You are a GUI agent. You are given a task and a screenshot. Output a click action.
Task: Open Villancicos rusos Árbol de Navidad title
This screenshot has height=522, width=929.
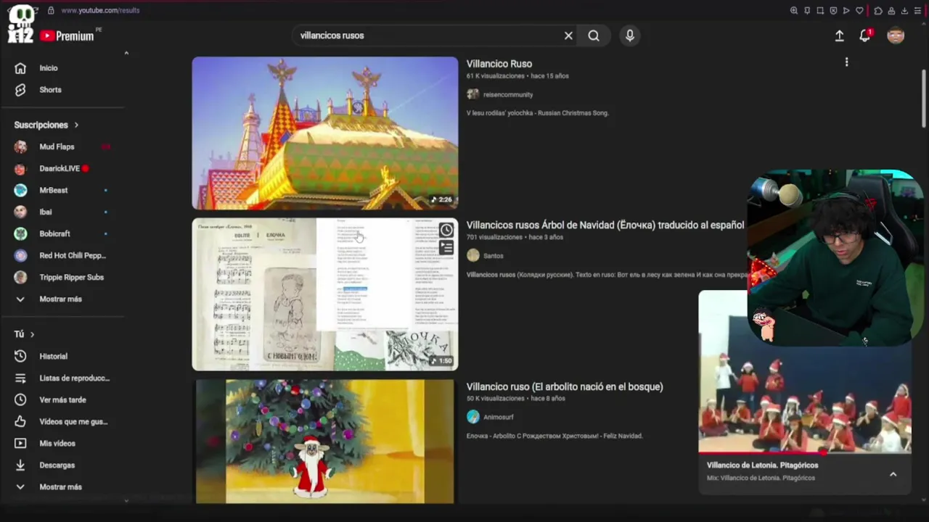(605, 225)
